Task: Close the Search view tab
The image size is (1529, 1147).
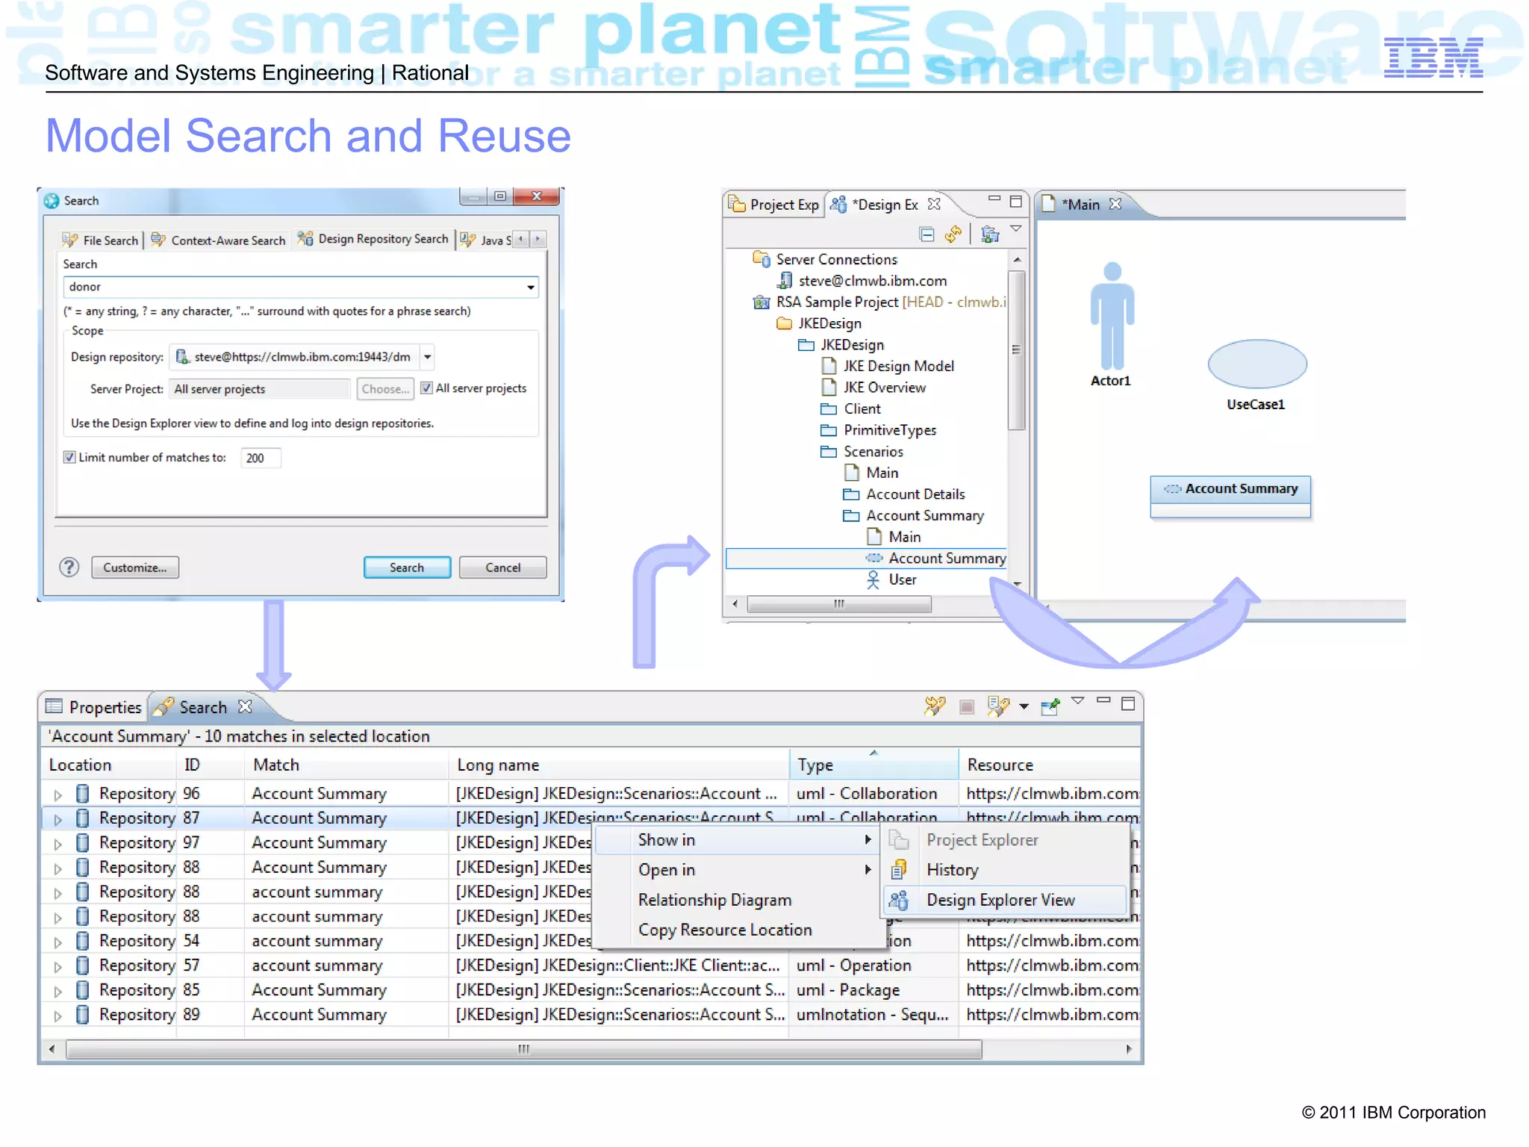Action: point(244,706)
